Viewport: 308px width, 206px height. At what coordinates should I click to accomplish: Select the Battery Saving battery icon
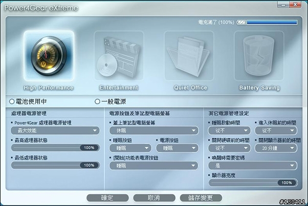click(x=259, y=56)
